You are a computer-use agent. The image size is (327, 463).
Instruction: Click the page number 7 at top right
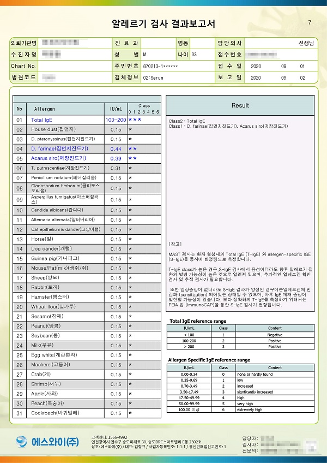click(310, 22)
